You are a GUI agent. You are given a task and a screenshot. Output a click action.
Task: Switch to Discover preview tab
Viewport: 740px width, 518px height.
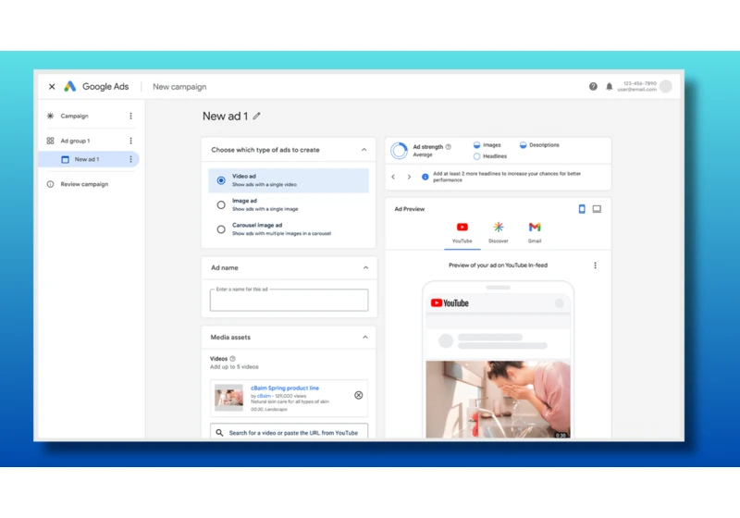pyautogui.click(x=499, y=232)
